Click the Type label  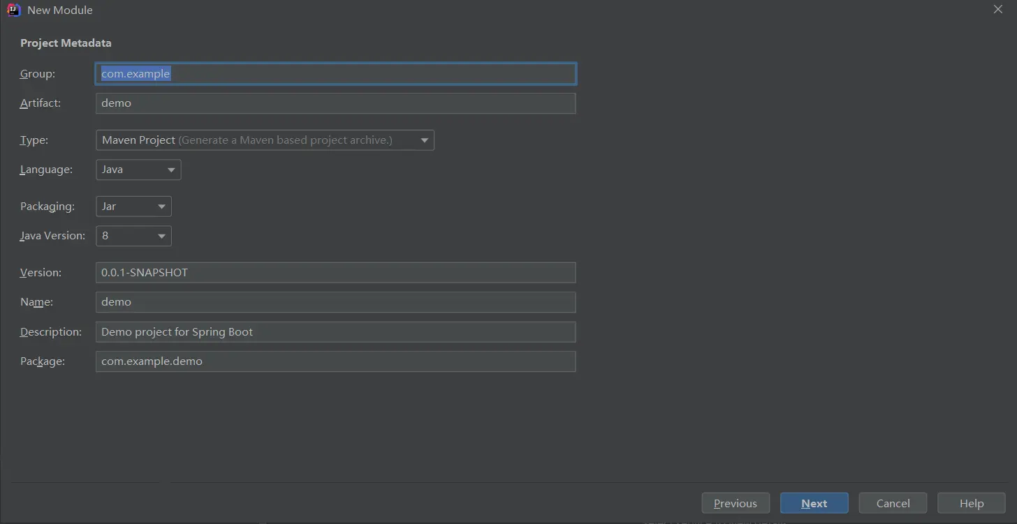pyautogui.click(x=34, y=140)
